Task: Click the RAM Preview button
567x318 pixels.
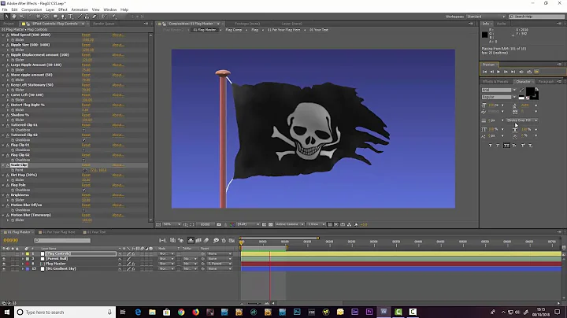Action: (x=536, y=72)
